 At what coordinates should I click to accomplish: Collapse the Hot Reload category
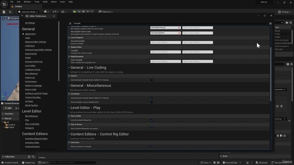click(x=69, y=94)
